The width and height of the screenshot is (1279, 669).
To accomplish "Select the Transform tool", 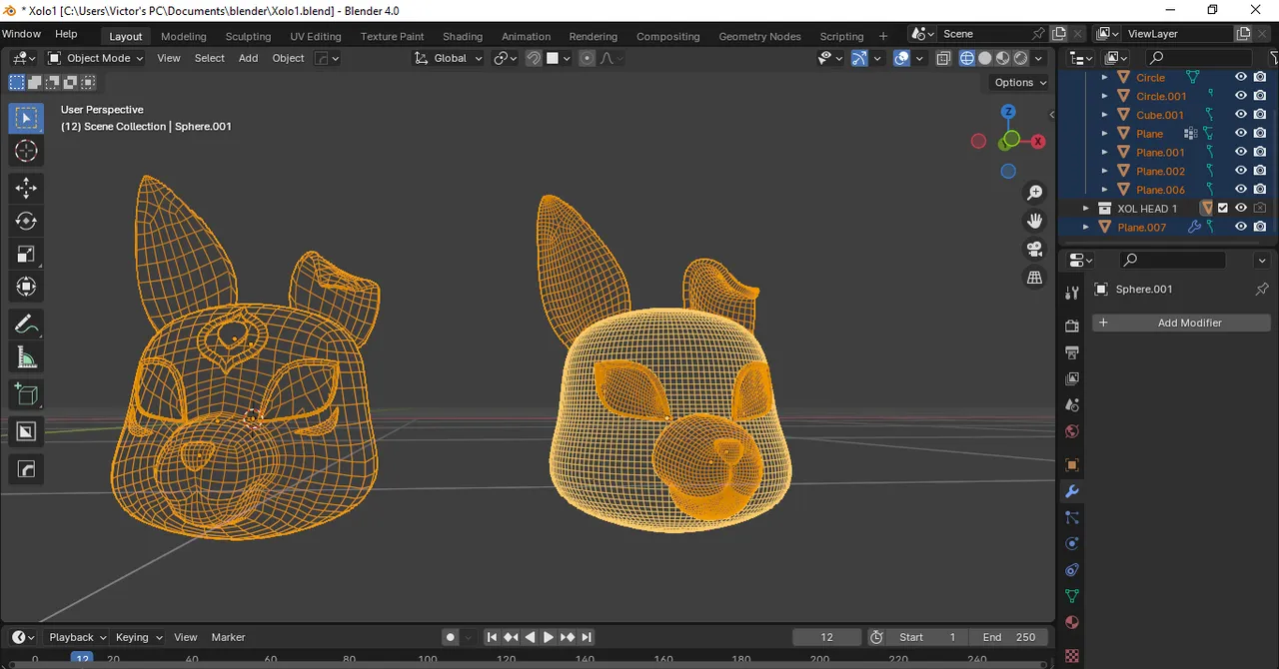I will click(26, 287).
